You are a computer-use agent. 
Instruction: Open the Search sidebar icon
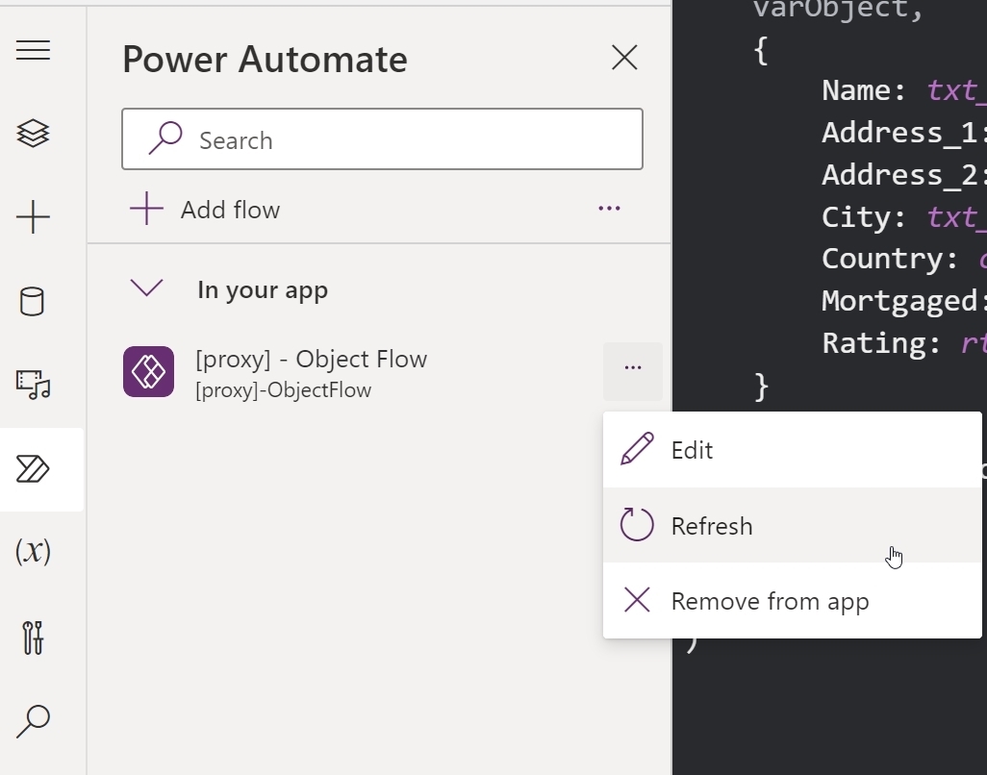[x=33, y=720]
